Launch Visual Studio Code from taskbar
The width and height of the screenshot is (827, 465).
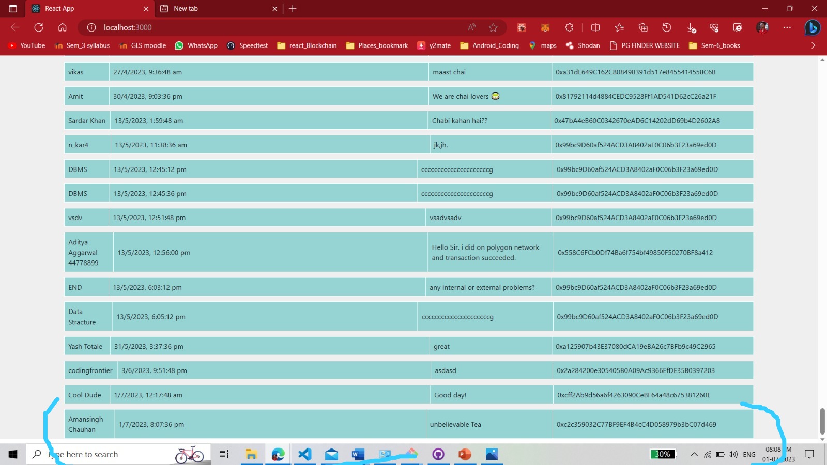click(305, 454)
